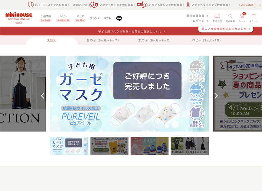Select the 男の子 (6ヶ月~キッズ) tab
The height and width of the screenshot is (191, 262).
(102, 40)
